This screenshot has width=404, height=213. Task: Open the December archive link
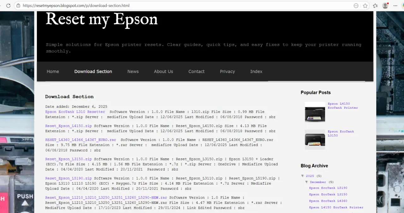[318, 182]
